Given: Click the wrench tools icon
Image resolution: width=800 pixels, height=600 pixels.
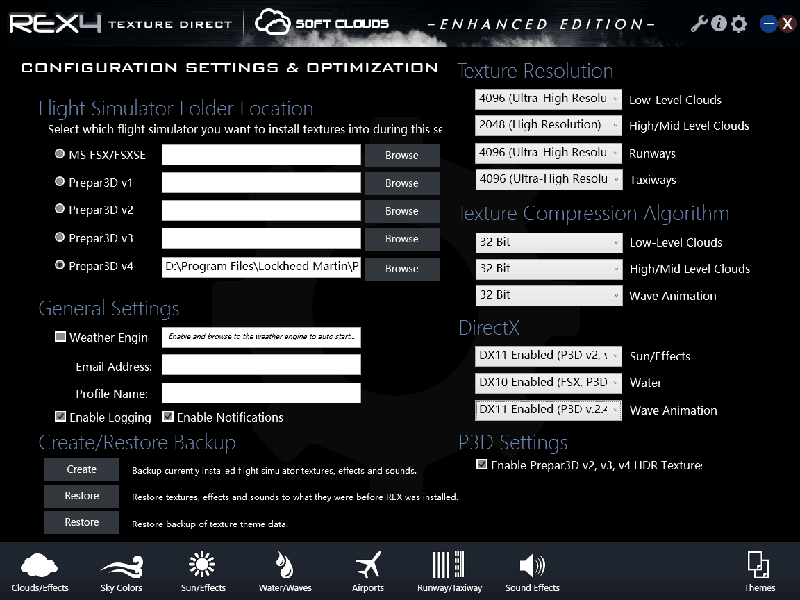Looking at the screenshot, I should tap(699, 24).
